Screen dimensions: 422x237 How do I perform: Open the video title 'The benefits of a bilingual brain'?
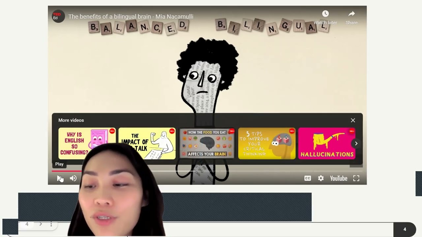(x=131, y=16)
